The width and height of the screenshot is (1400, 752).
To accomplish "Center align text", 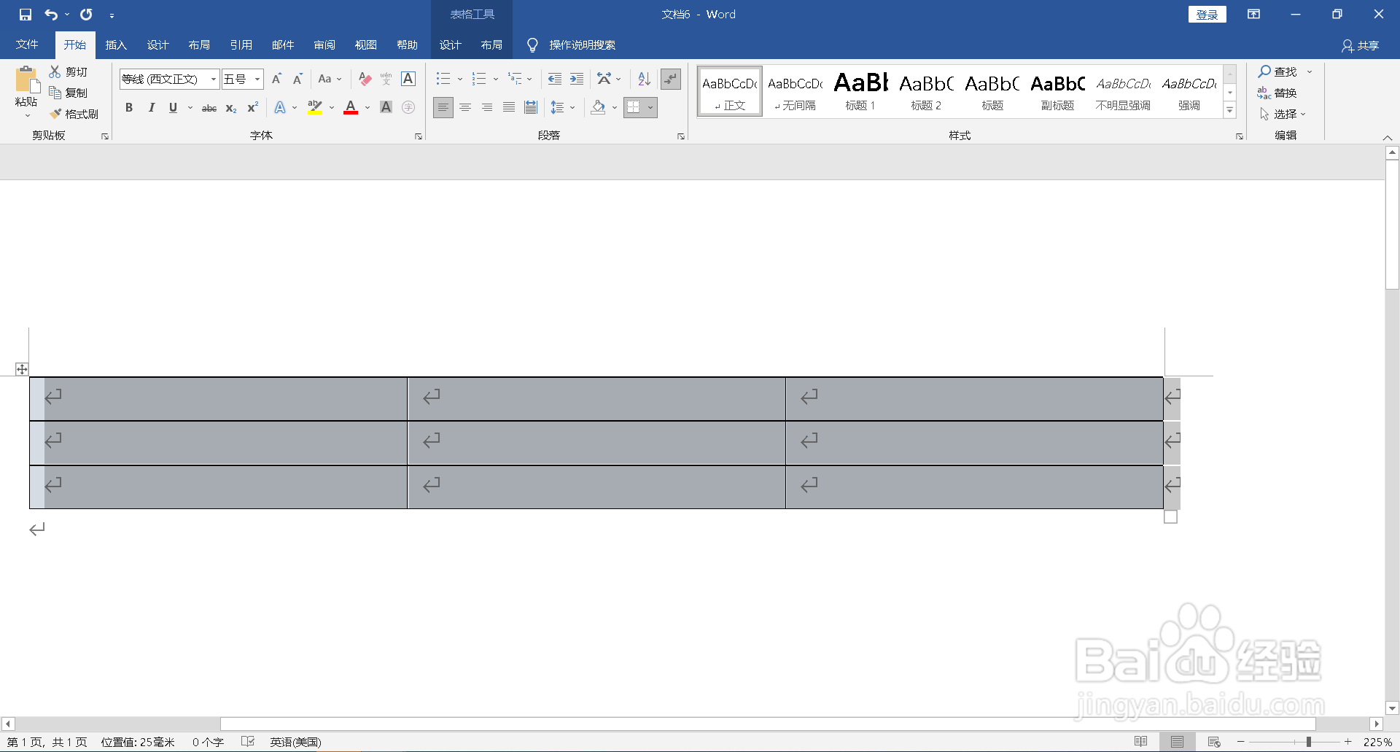I will pos(464,107).
